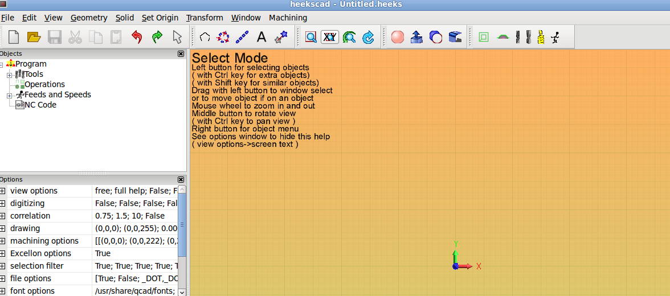Open the Machining menu

click(288, 18)
